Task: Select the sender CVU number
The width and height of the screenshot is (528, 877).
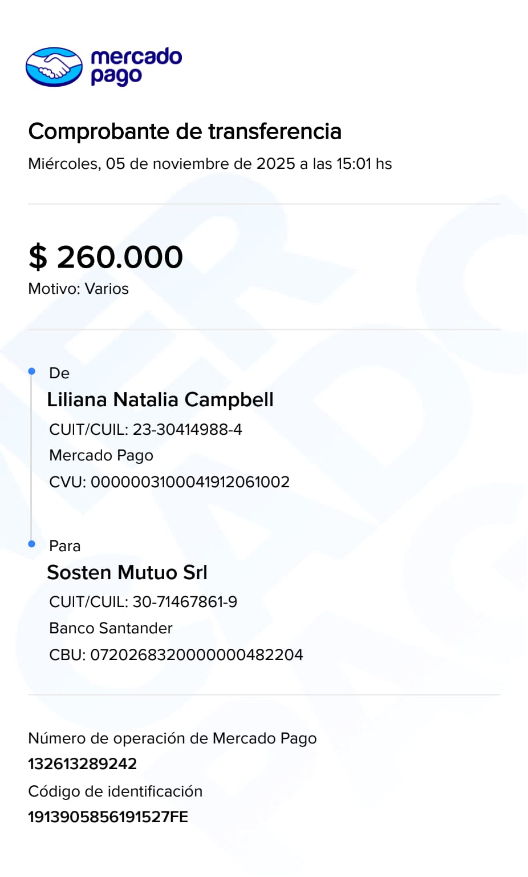Action: point(169,482)
